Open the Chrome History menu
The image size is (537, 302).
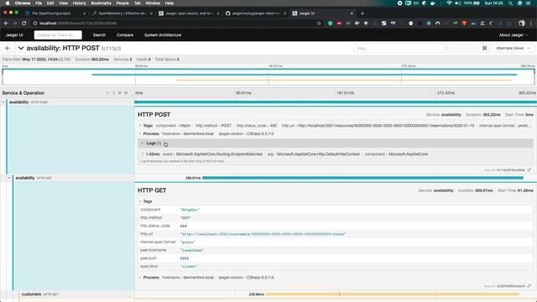click(79, 3)
